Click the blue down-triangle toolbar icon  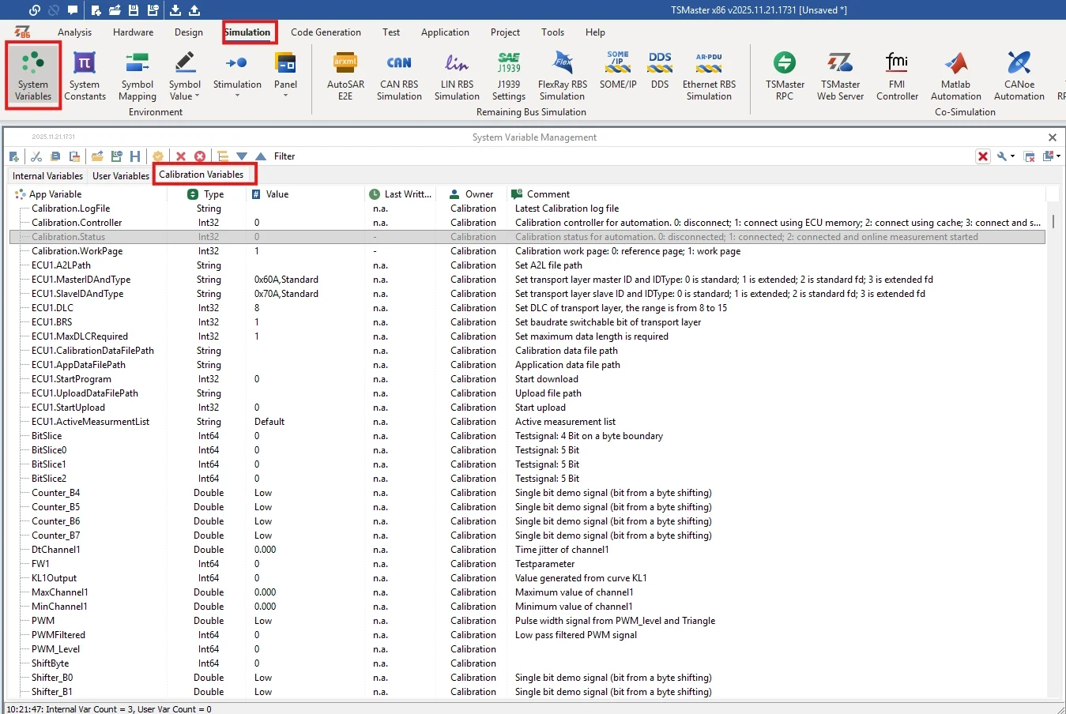[242, 156]
